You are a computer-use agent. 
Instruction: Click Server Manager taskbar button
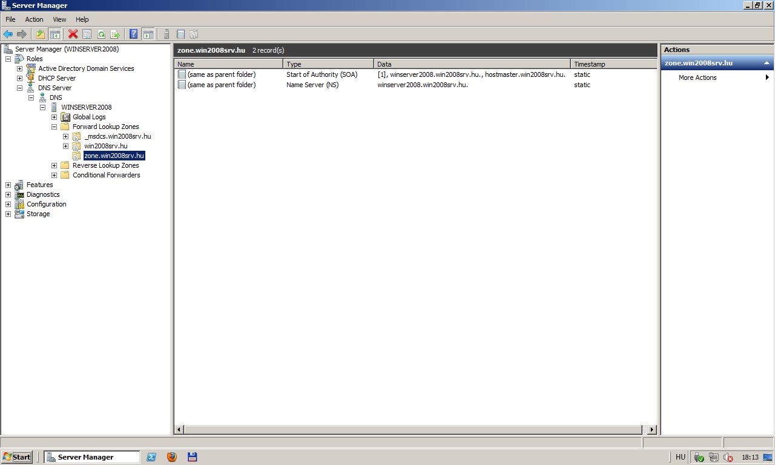coord(91,457)
